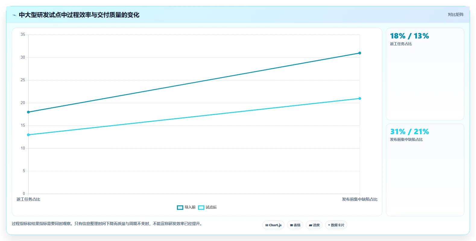Click the y-axis tick label 15
476x241 pixels.
coord(23,125)
